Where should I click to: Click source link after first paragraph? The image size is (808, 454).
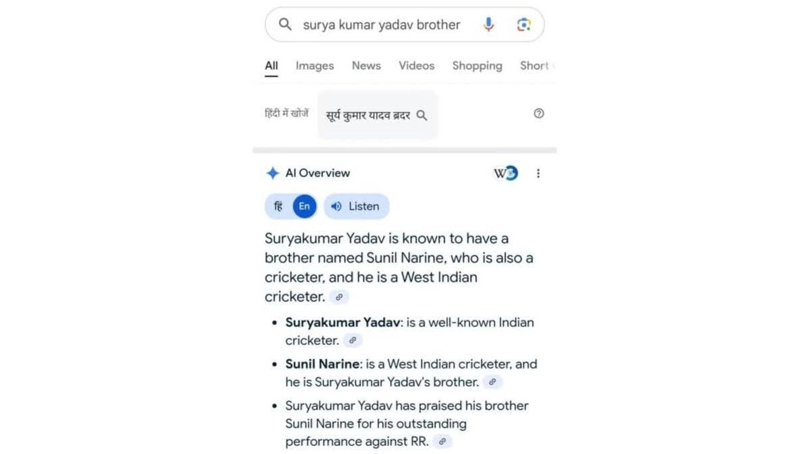point(339,297)
